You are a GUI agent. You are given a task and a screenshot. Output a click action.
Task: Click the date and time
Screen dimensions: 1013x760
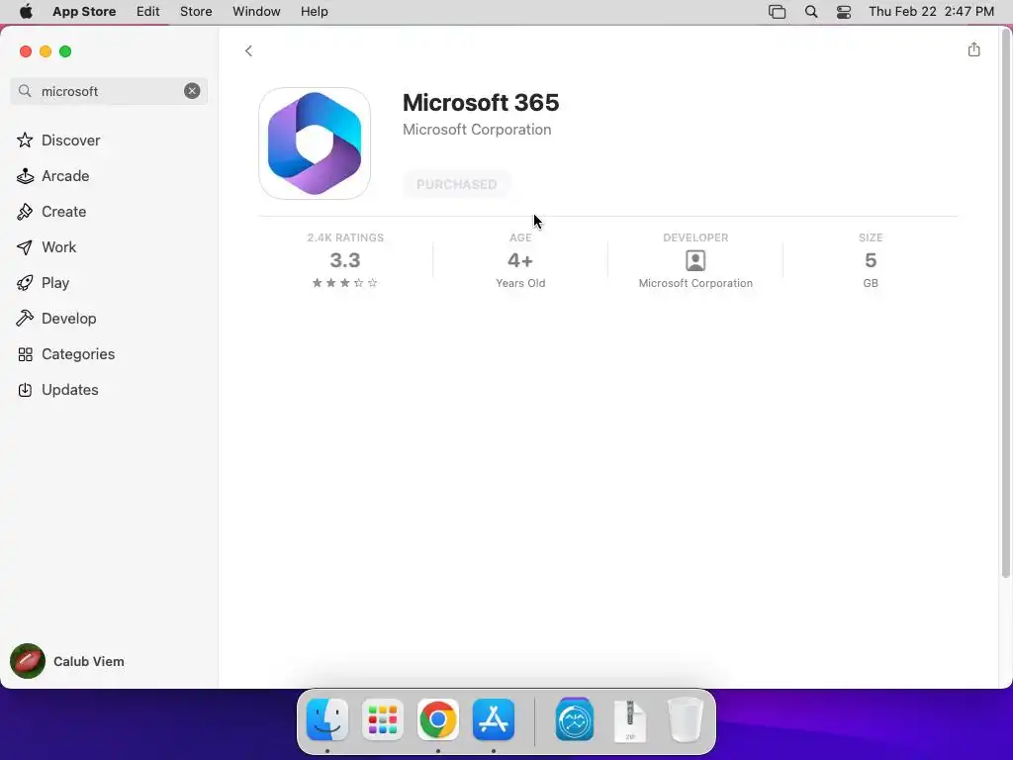931,12
